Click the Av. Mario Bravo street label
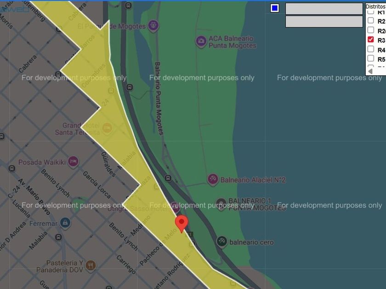The image size is (386, 289). [x=34, y=197]
